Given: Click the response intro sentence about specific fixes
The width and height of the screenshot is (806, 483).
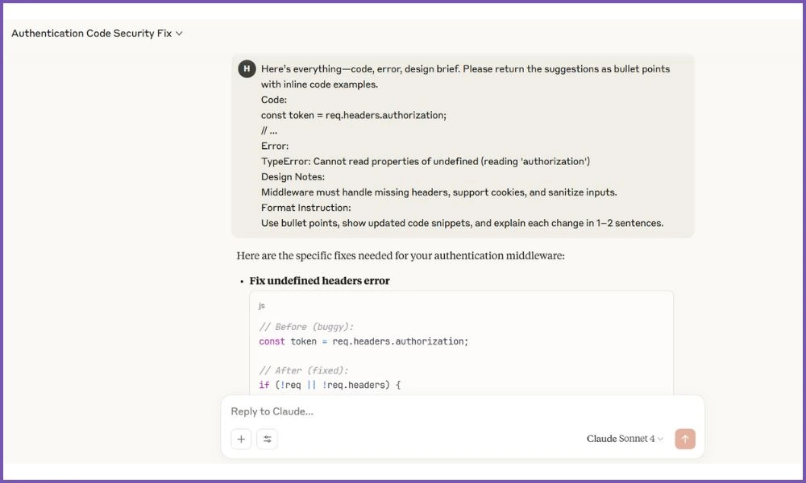Looking at the screenshot, I should point(401,256).
